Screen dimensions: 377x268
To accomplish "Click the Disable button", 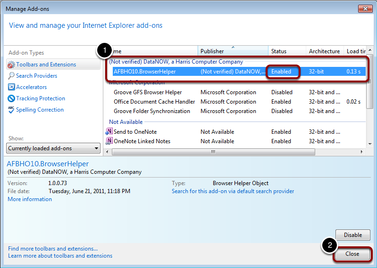I will click(353, 235).
